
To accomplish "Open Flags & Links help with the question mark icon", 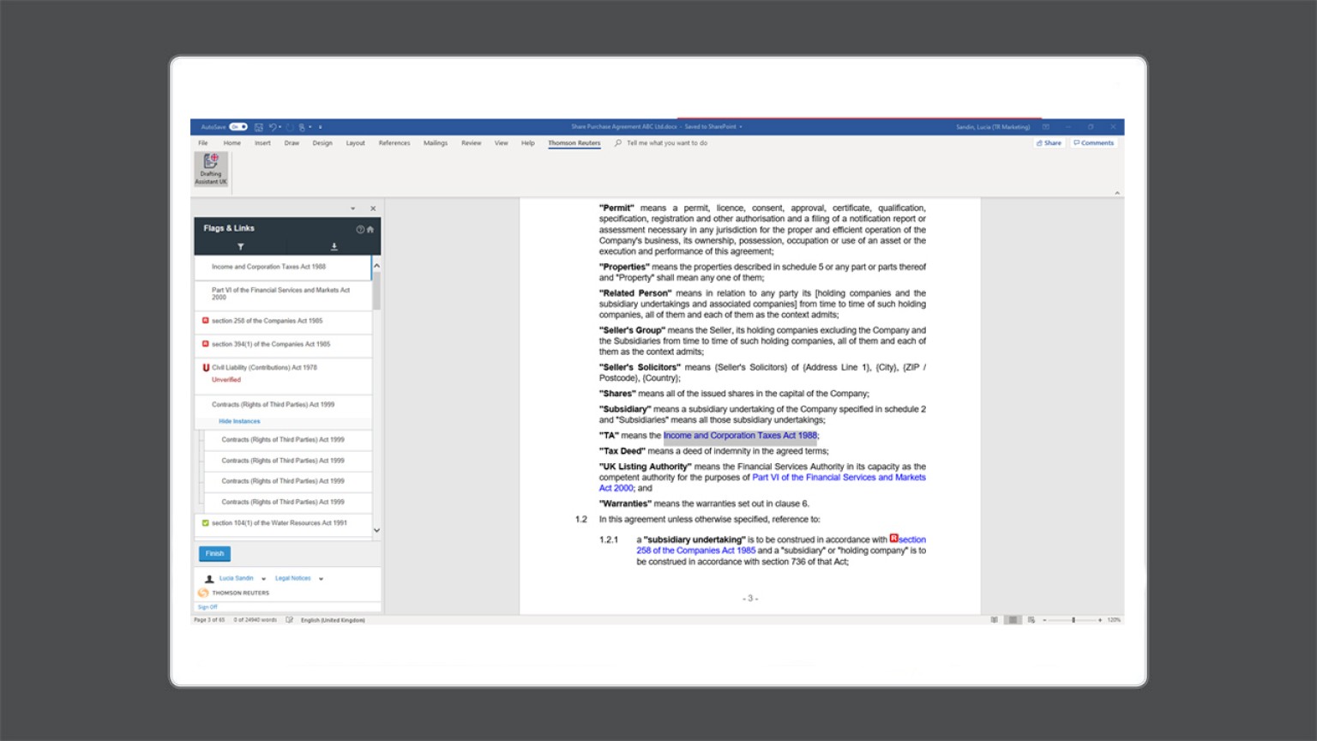I will 361,230.
